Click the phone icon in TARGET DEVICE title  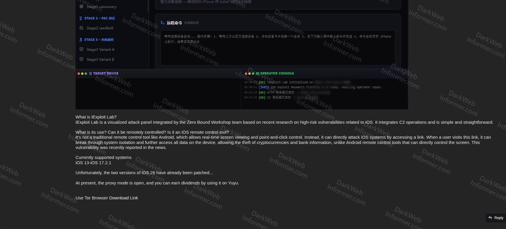point(90,74)
